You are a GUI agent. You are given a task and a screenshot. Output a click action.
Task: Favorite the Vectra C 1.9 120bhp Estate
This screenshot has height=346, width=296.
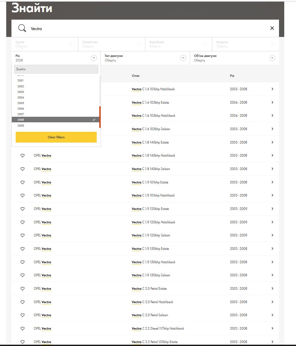pos(23,209)
